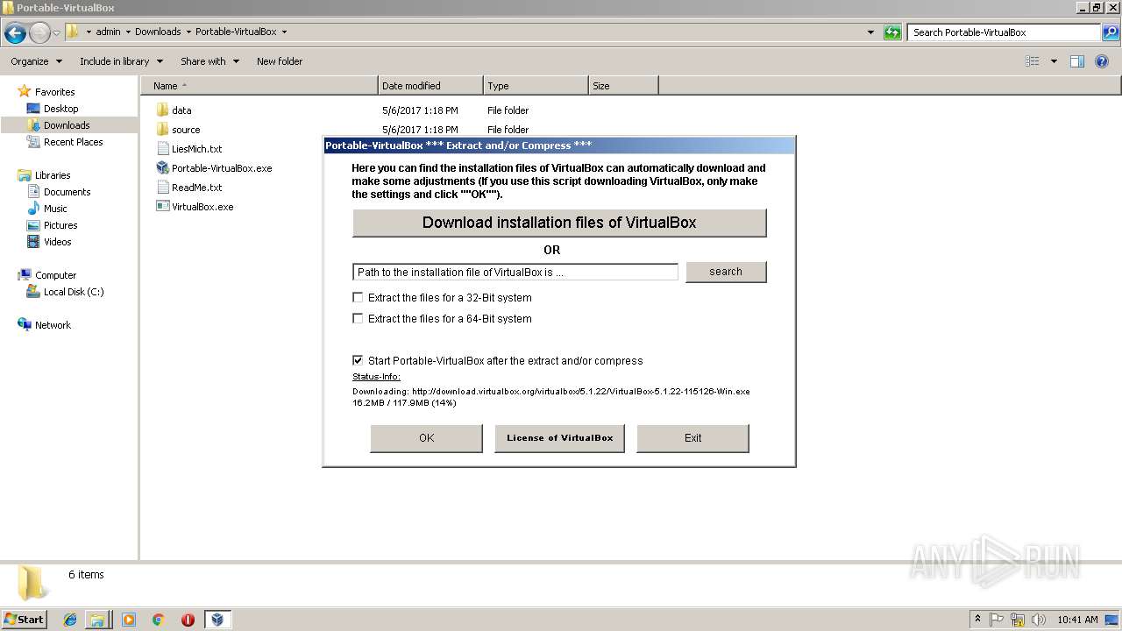The width and height of the screenshot is (1122, 631).
Task: Click the Forward navigation arrow
Action: 39,32
